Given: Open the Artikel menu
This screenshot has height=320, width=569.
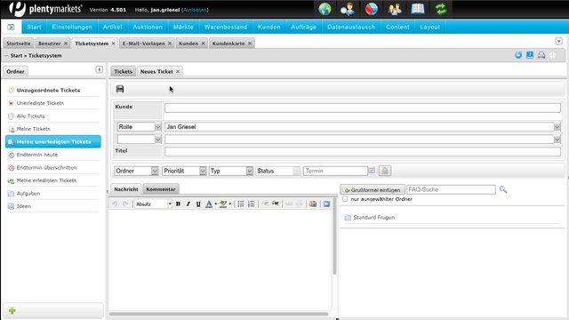Looking at the screenshot, I should 113,27.
